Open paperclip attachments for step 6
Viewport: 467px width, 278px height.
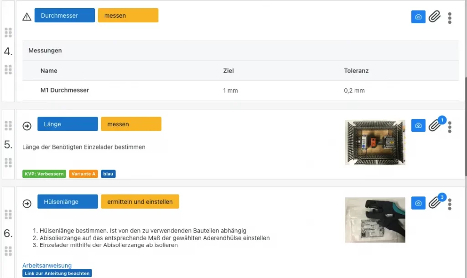click(x=435, y=203)
